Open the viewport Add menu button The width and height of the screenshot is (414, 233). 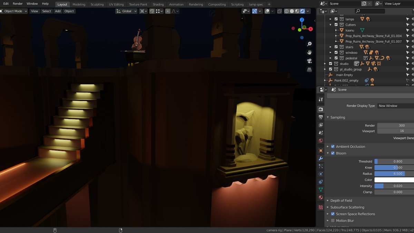click(58, 11)
